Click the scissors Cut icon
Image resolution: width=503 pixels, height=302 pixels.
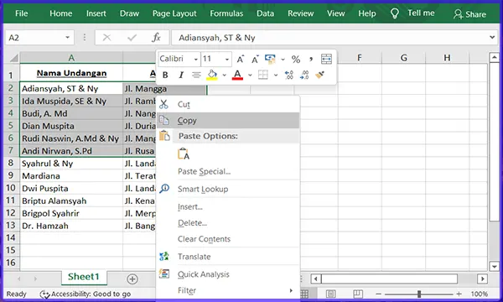click(x=163, y=104)
